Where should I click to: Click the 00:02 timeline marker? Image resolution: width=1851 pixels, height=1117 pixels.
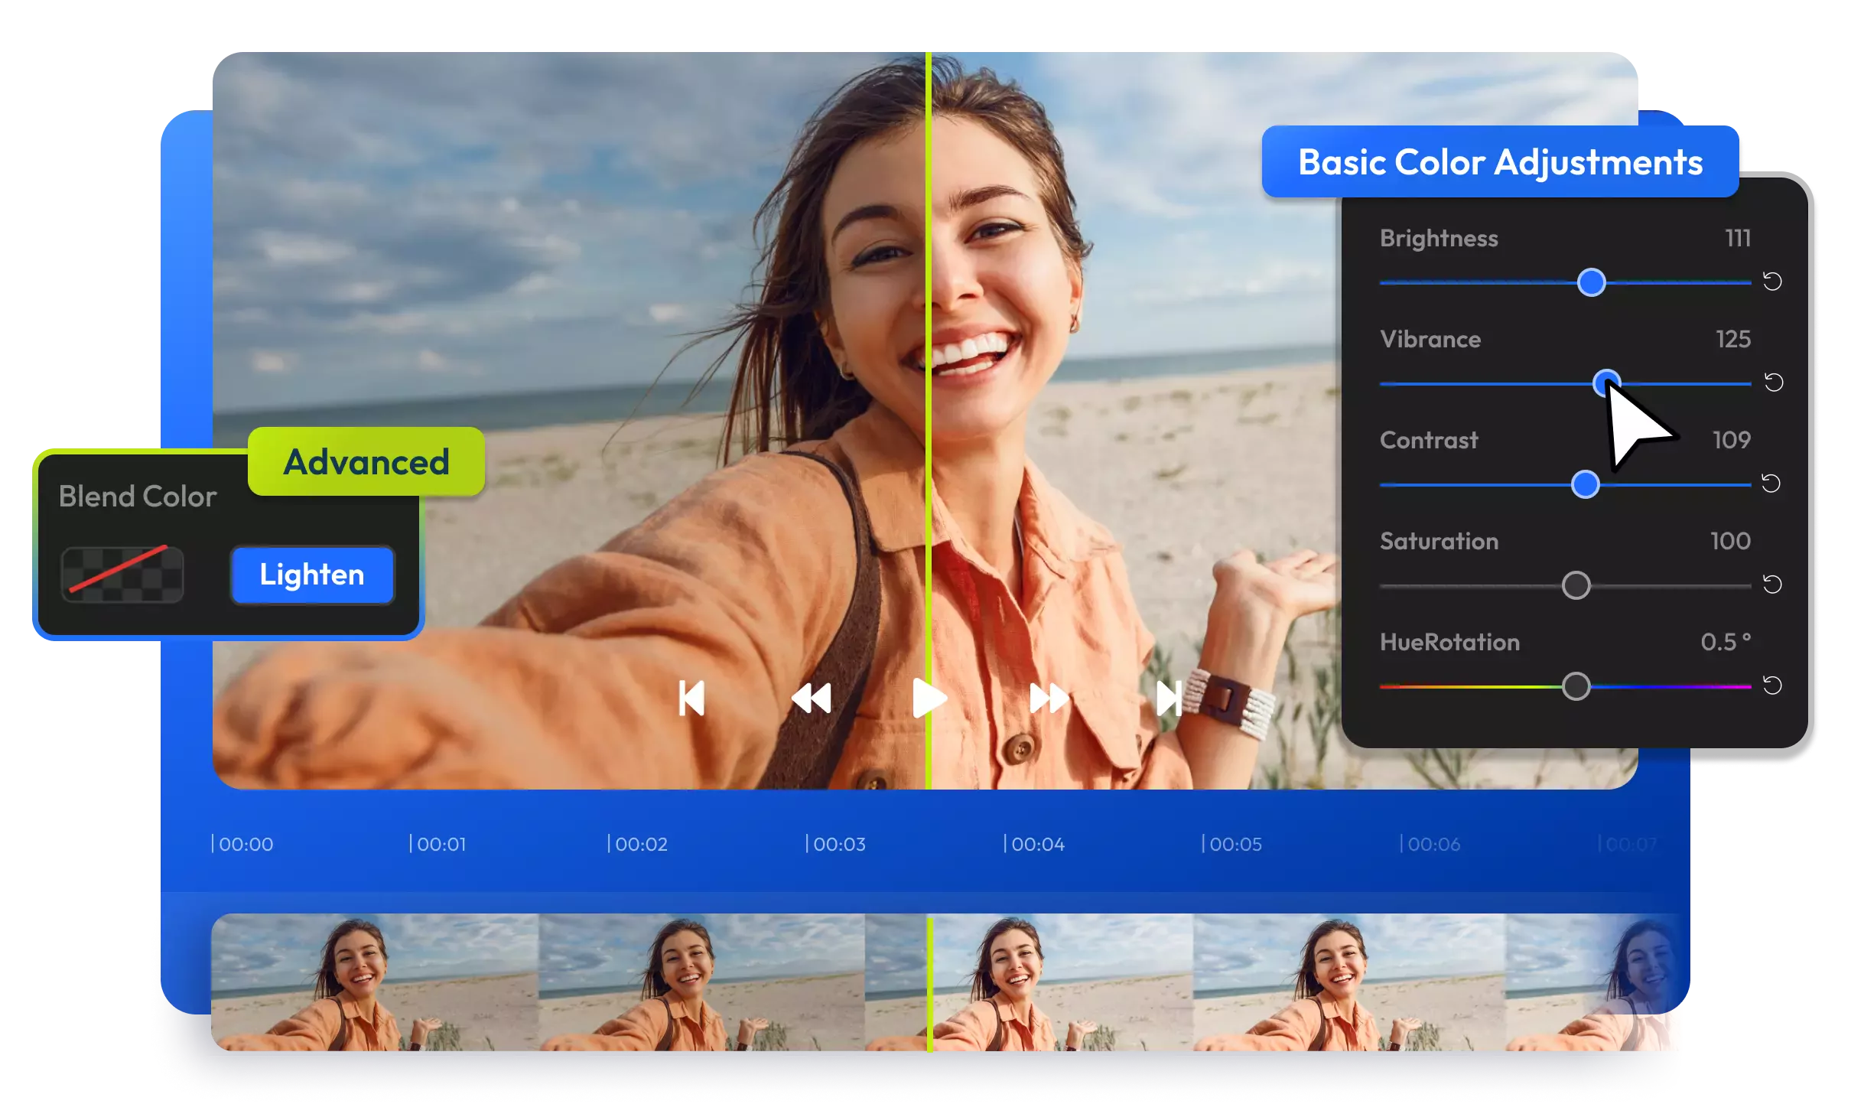pos(639,844)
